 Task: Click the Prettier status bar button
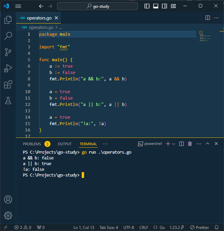[200, 227]
